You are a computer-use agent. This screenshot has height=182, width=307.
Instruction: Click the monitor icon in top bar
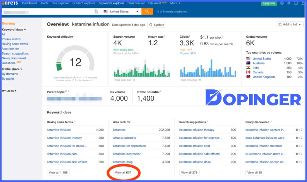[296, 3]
